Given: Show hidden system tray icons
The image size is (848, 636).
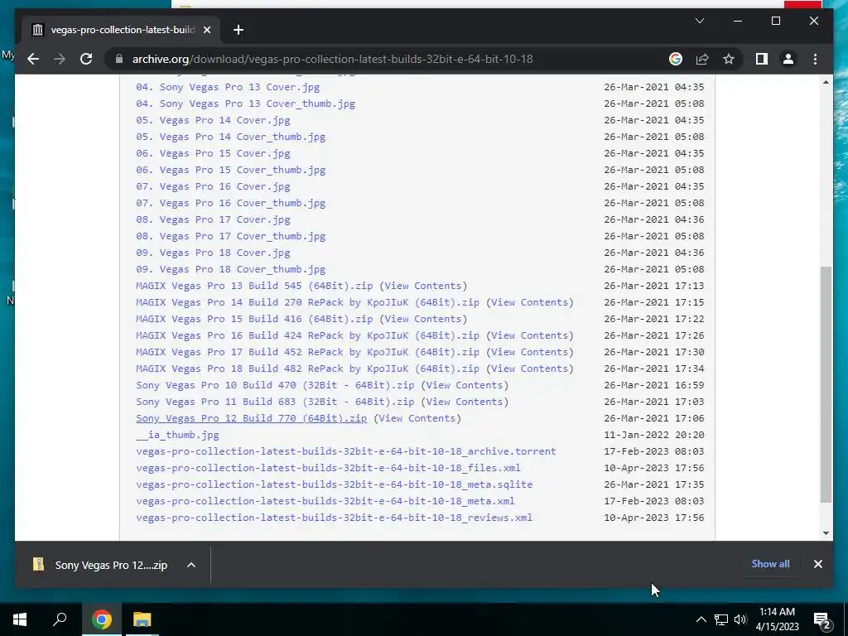Looking at the screenshot, I should click(x=701, y=619).
